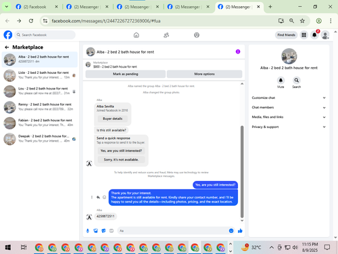Reload the page
The image size is (338, 254).
(x=31, y=21)
